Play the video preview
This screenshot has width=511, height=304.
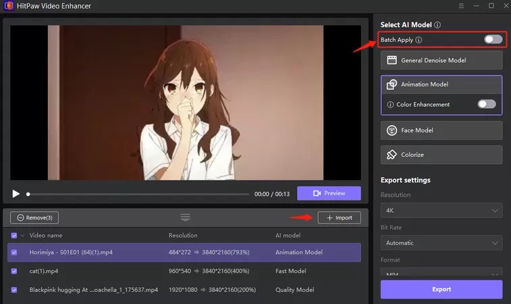pyautogui.click(x=16, y=194)
